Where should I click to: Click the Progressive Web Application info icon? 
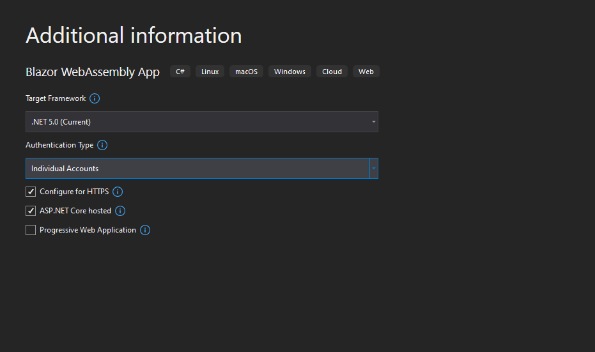pos(145,230)
